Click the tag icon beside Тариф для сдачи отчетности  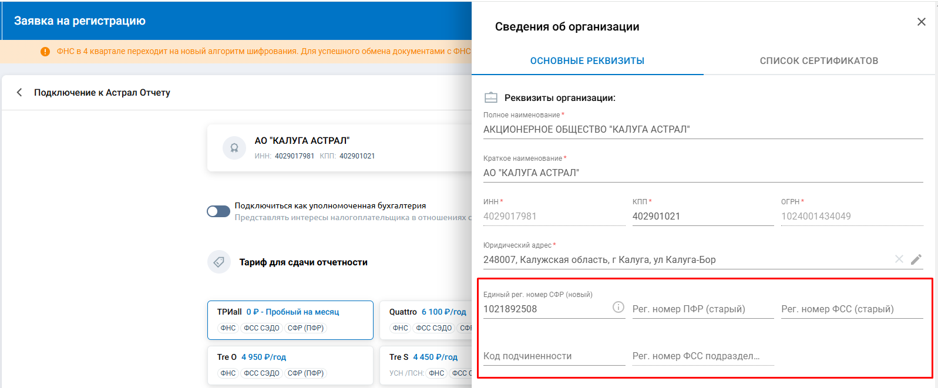pyautogui.click(x=219, y=262)
